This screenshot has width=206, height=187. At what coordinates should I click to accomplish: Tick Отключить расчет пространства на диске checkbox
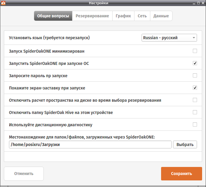point(195,100)
